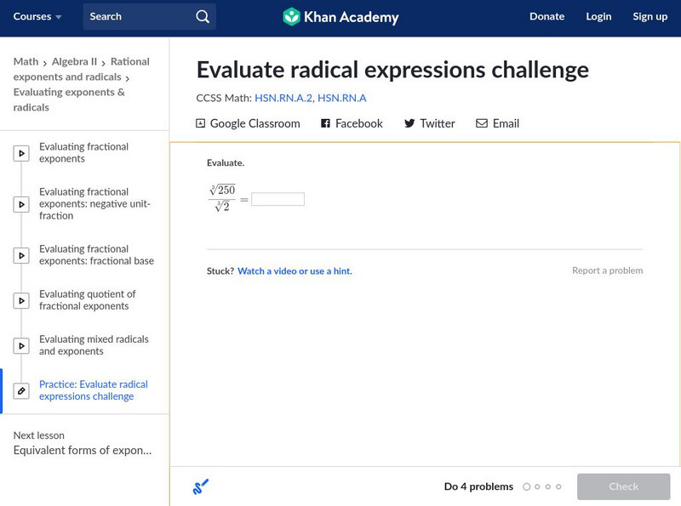Play the Evaluating mixed radicals and exponents video
This screenshot has width=681, height=506.
pyautogui.click(x=22, y=345)
